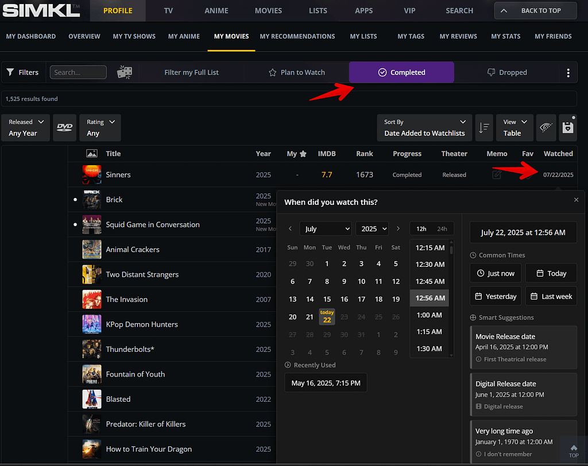This screenshot has height=466, width=588.
Task: Open the Released Any Year dropdown
Action: tap(25, 128)
